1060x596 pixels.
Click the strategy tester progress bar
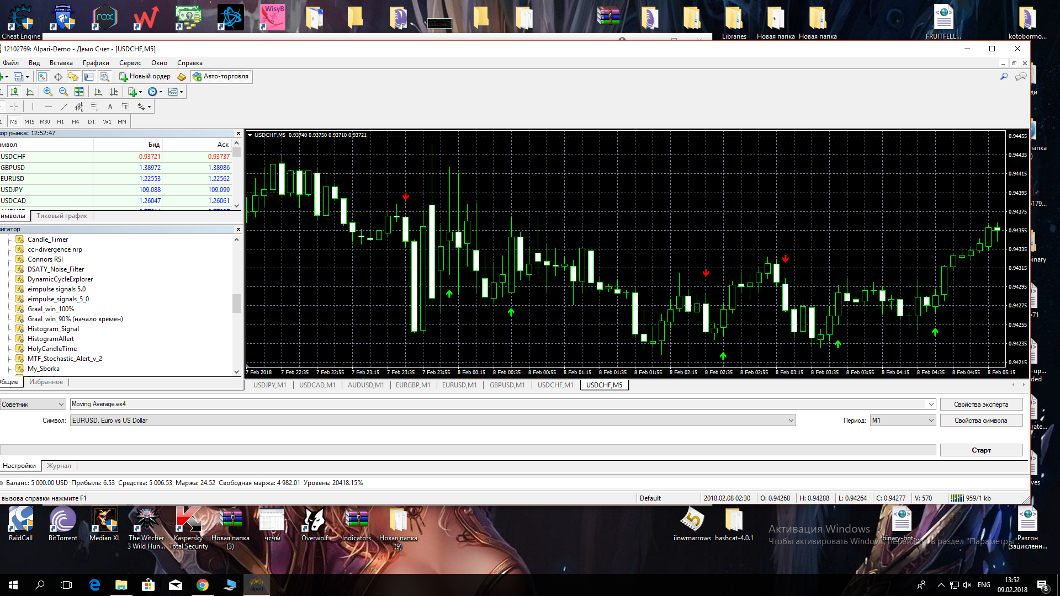(468, 450)
